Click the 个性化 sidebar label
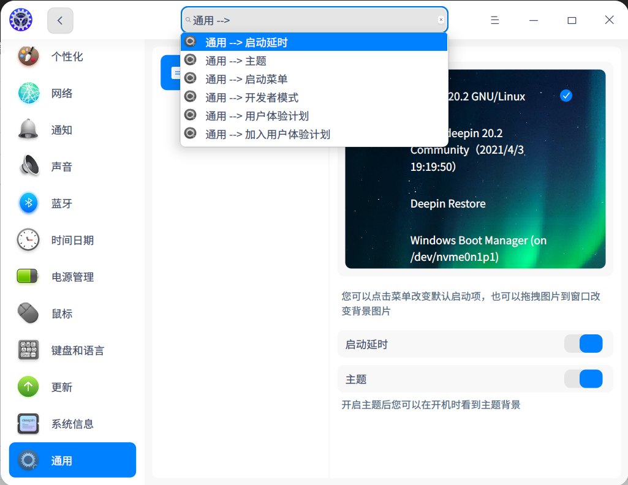628x485 pixels. pos(67,56)
